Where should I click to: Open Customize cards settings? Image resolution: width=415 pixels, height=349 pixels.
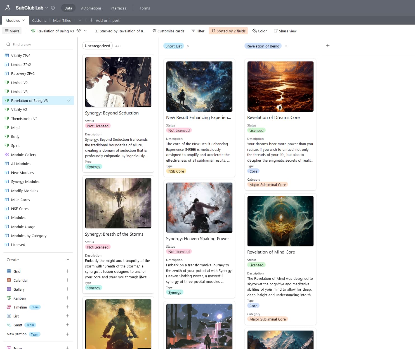[x=168, y=31]
